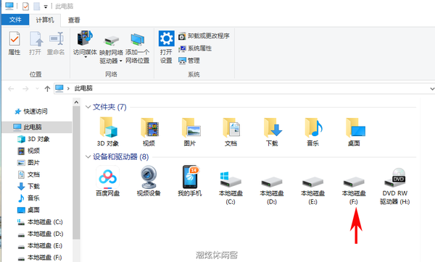Select 本地磁盘 (F:) drive in main pane
Image resolution: width=435 pixels, height=262 pixels.
click(x=354, y=190)
